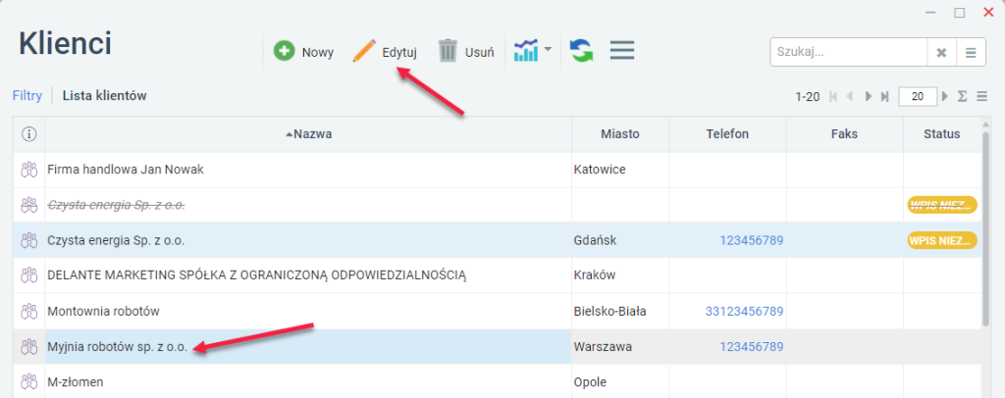
Task: Click phone link in Myjnia robotów row
Action: [x=751, y=347]
